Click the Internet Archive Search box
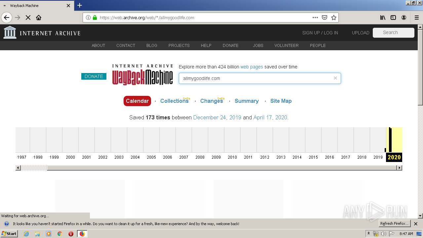 (393, 32)
